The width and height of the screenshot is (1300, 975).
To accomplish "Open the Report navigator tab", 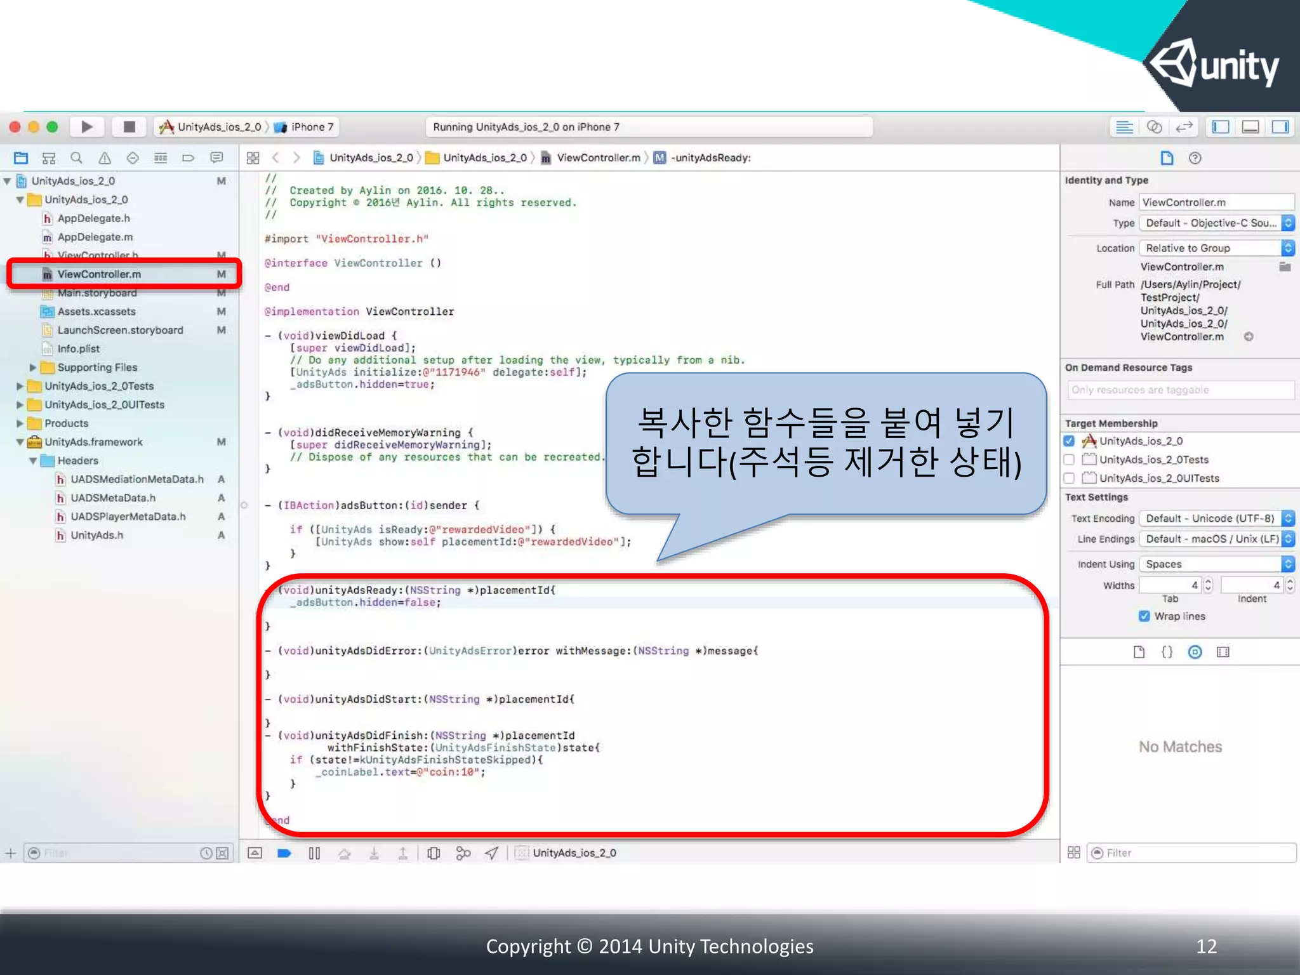I will click(x=216, y=157).
